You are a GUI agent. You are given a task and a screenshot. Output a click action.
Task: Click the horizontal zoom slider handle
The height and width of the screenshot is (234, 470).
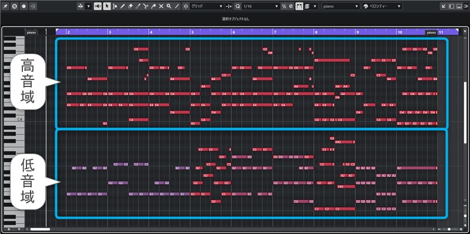(449, 229)
